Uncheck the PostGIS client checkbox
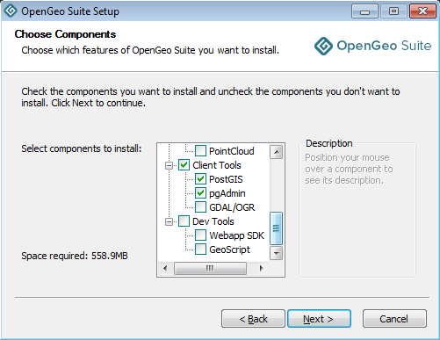This screenshot has width=440, height=340. (200, 179)
